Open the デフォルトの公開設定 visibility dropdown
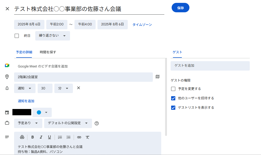 click(68, 123)
